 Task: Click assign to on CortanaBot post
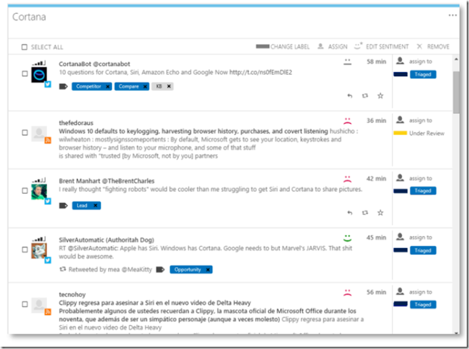pyautogui.click(x=420, y=62)
